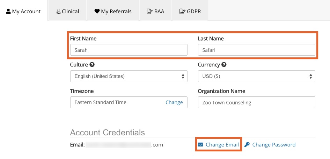
Task: Click the envelope icon beside Change Email
Action: click(x=200, y=145)
